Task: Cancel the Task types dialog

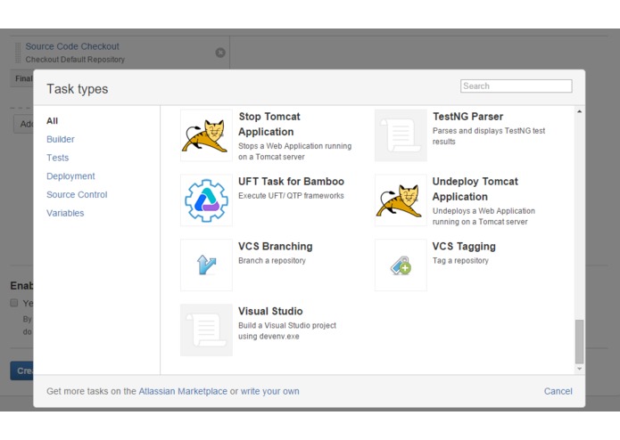Action: pos(558,391)
